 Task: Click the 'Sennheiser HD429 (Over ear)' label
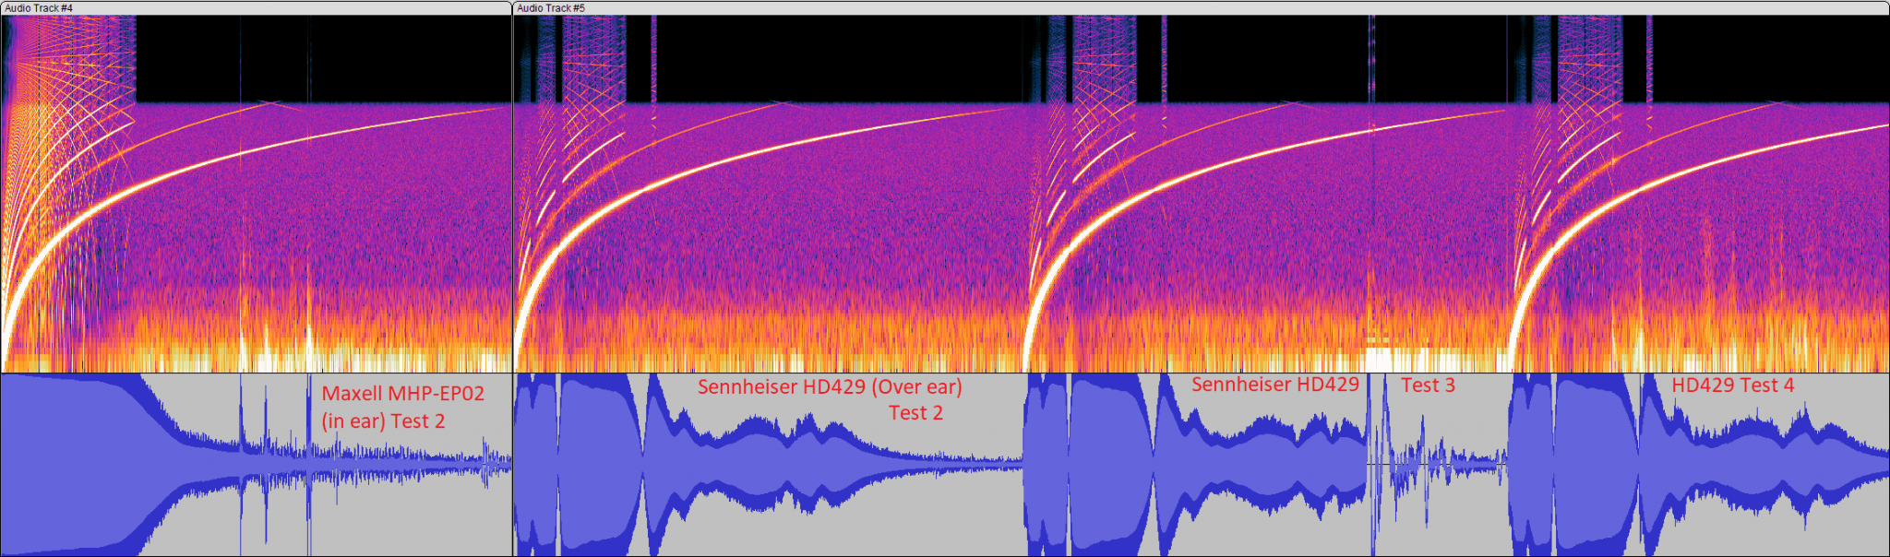point(830,387)
